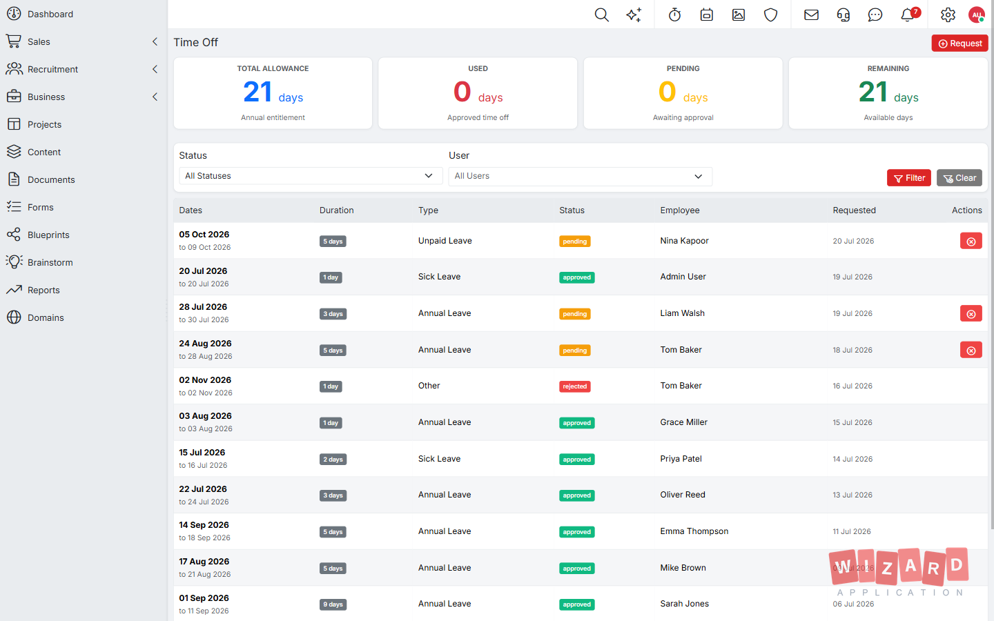
Task: Click the Content layers icon
Action: click(x=14, y=152)
